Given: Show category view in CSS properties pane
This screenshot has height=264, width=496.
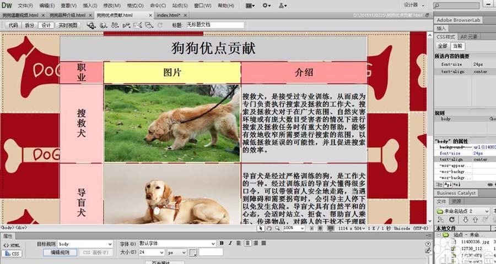Looking at the screenshot, I should click(x=439, y=184).
